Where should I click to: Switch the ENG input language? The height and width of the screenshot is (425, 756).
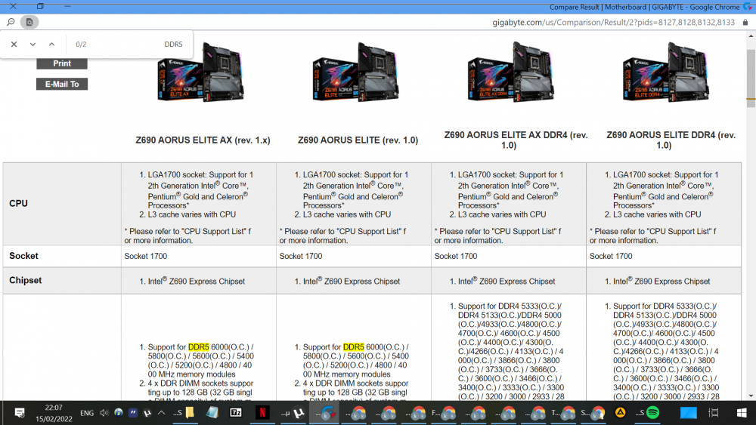pyautogui.click(x=87, y=413)
